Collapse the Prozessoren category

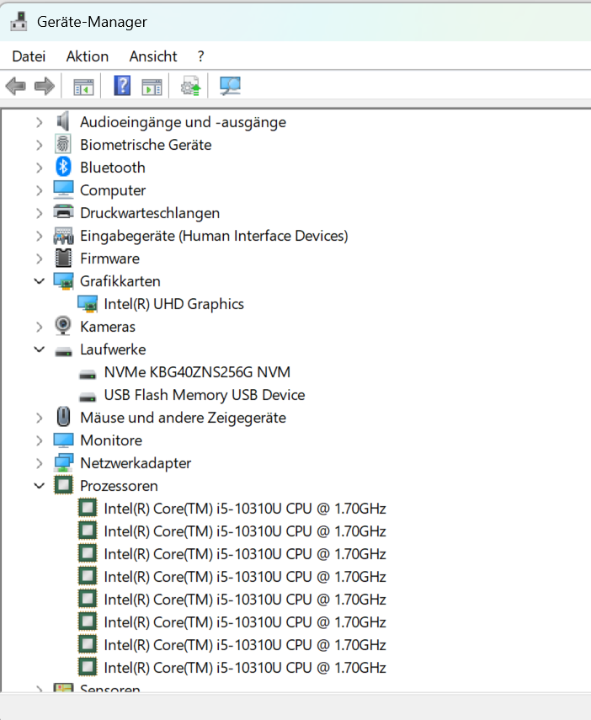[x=40, y=485]
